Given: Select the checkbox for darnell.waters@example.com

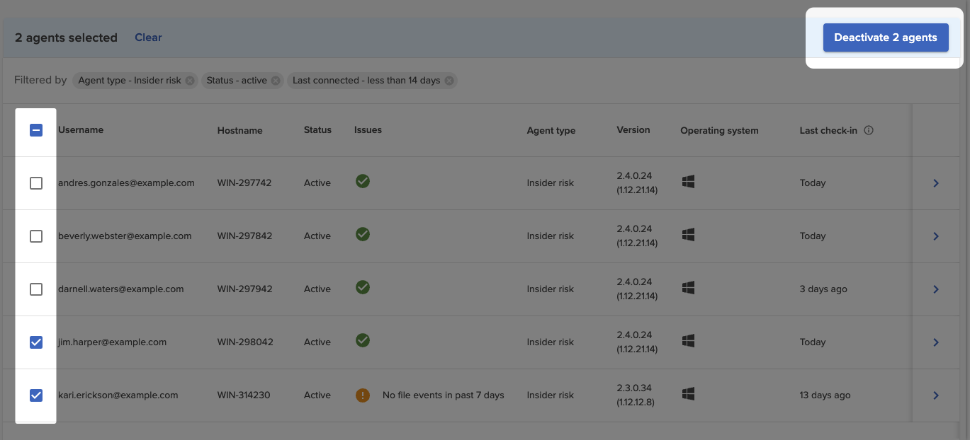Looking at the screenshot, I should click(x=36, y=289).
